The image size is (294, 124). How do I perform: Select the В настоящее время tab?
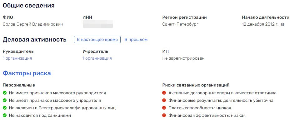(x=97, y=40)
